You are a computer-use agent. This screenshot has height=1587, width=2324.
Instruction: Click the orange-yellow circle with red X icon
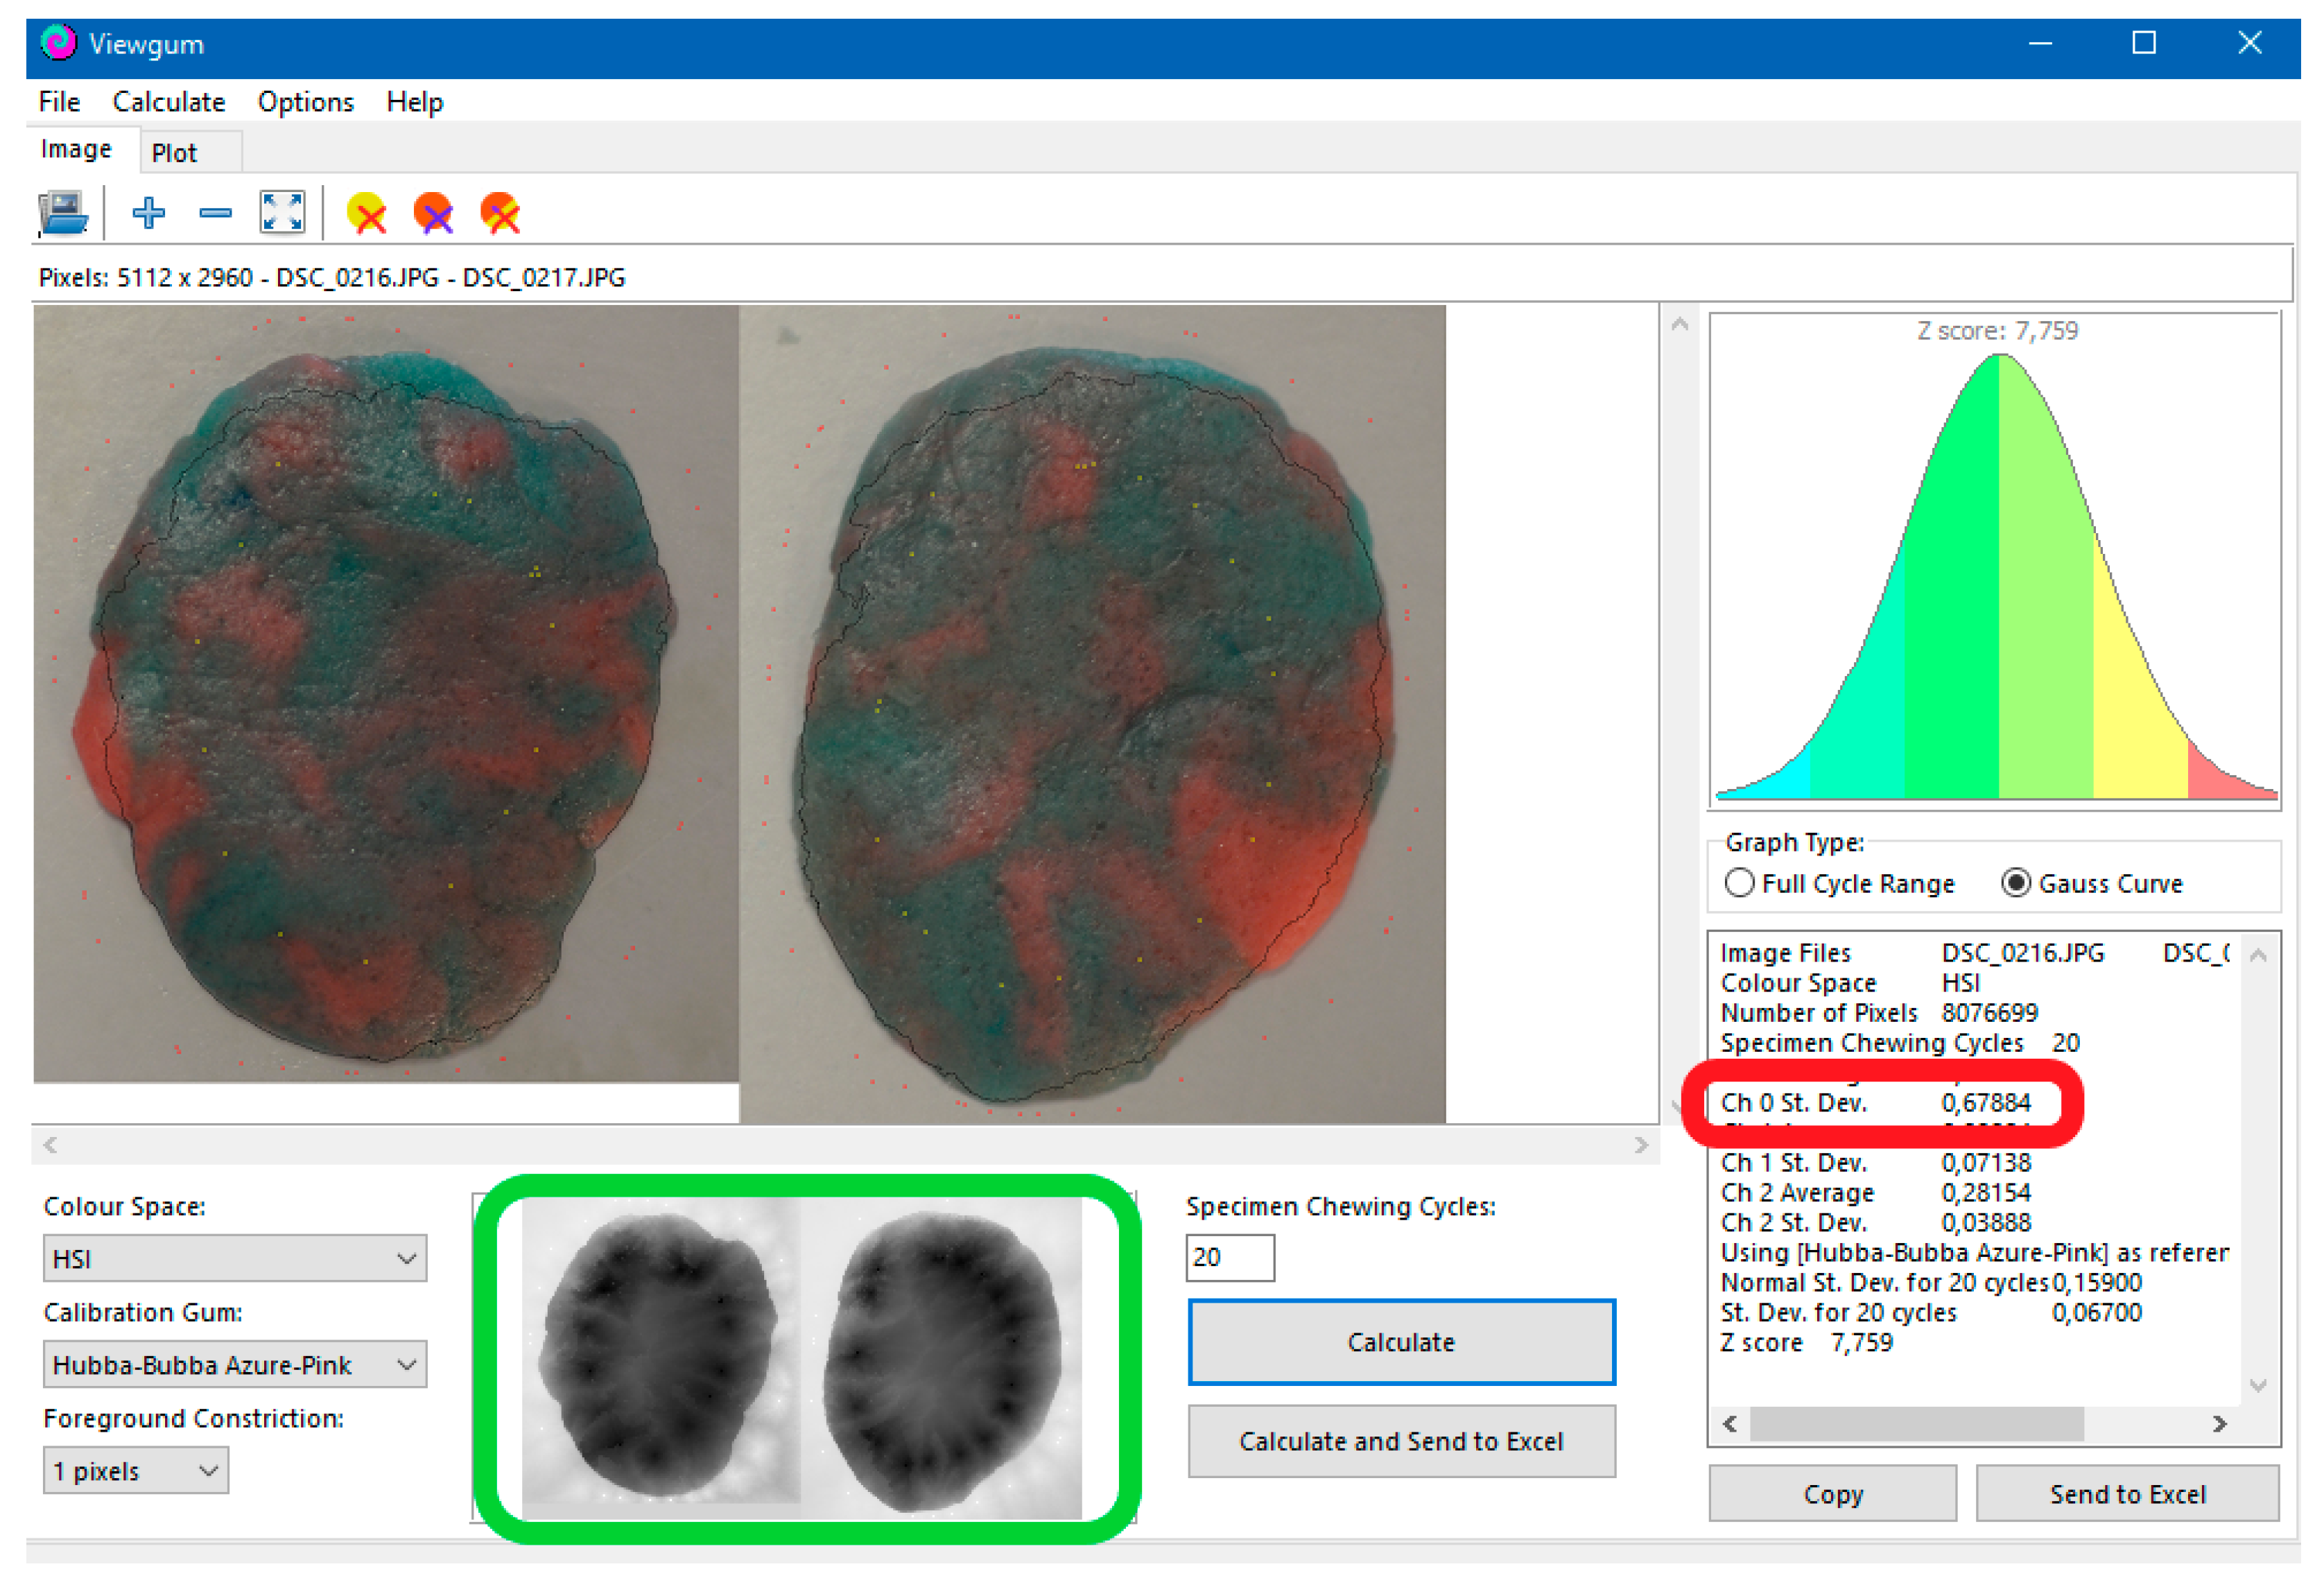pyautogui.click(x=500, y=213)
